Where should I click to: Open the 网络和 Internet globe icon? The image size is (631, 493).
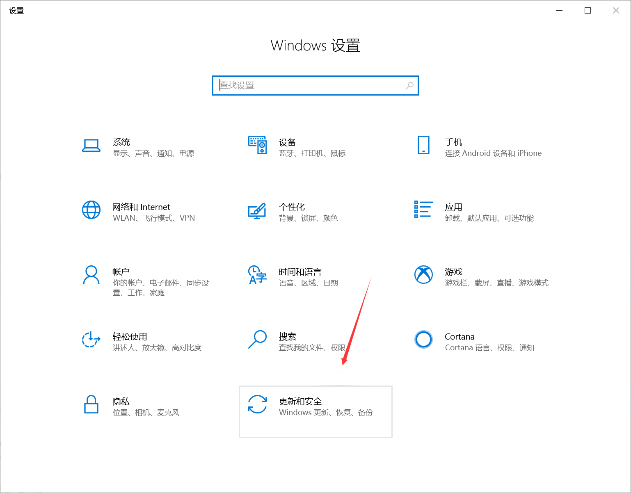pos(91,210)
